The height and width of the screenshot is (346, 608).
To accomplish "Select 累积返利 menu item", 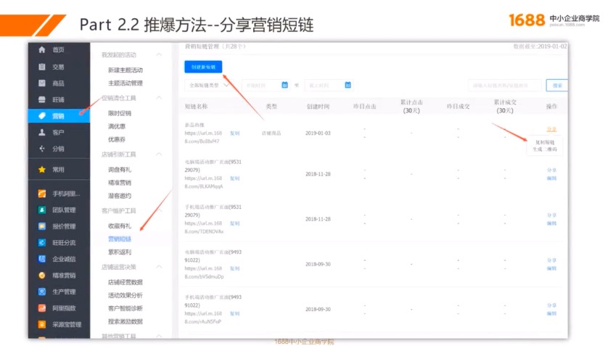I will point(120,252).
